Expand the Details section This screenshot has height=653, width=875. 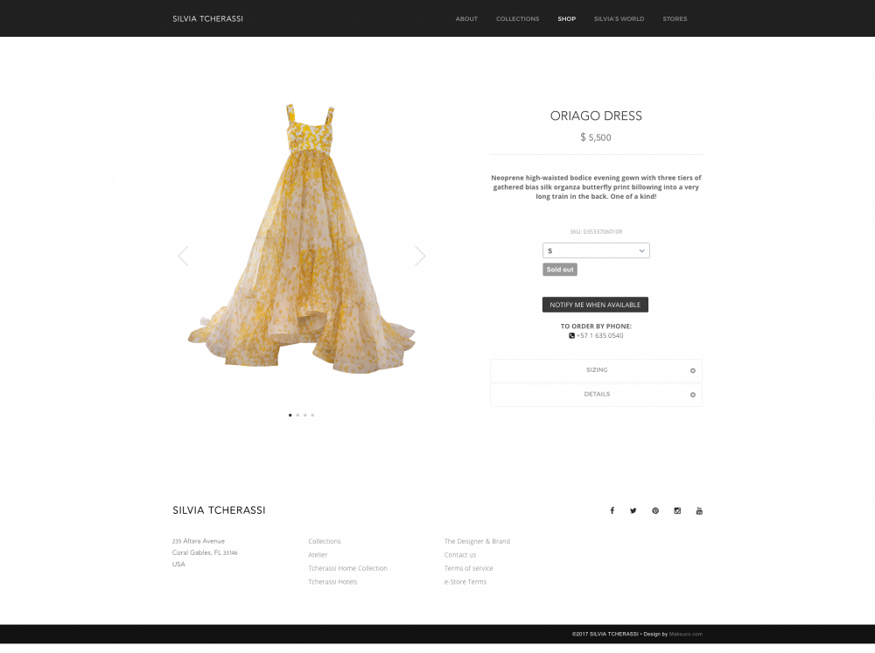[596, 395]
